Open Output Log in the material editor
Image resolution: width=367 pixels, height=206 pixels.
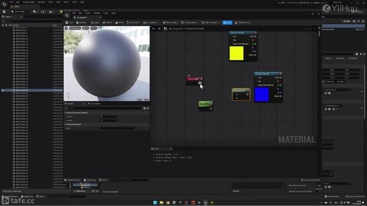[x=90, y=180]
